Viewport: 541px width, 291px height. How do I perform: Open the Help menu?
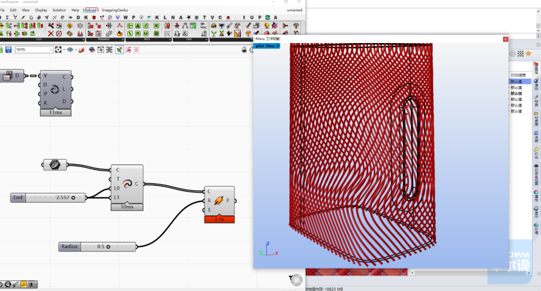click(x=75, y=10)
